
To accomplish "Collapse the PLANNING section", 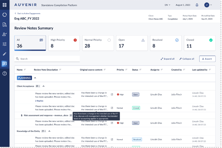I will 35,78.
